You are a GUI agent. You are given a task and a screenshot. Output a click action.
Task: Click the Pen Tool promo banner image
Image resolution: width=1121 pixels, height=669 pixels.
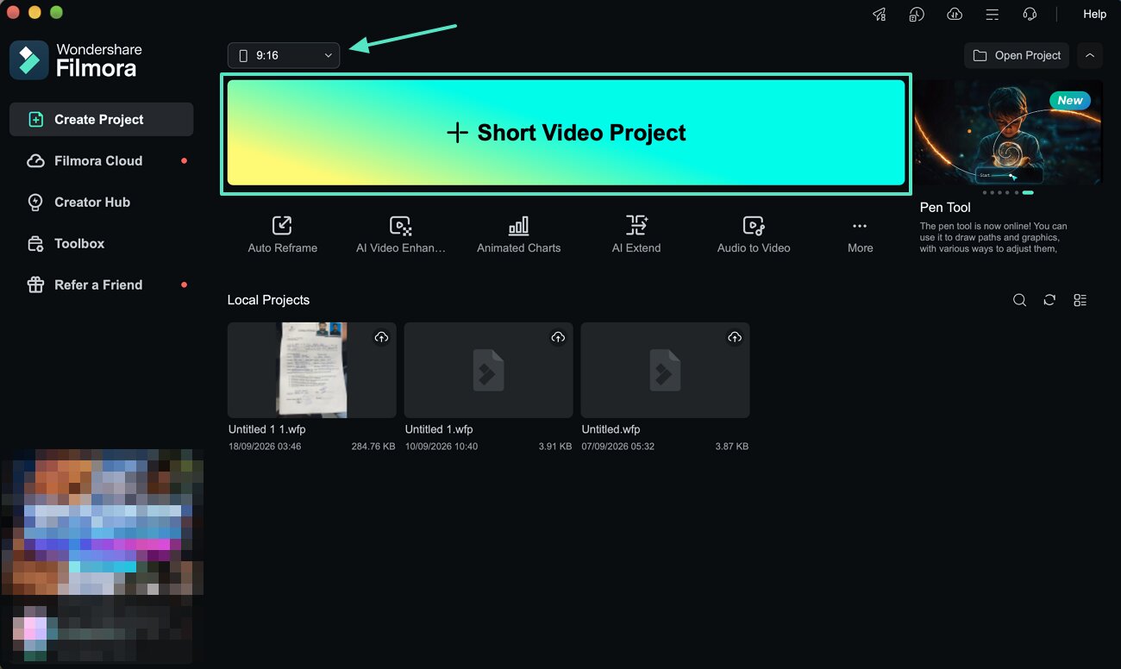point(1008,132)
